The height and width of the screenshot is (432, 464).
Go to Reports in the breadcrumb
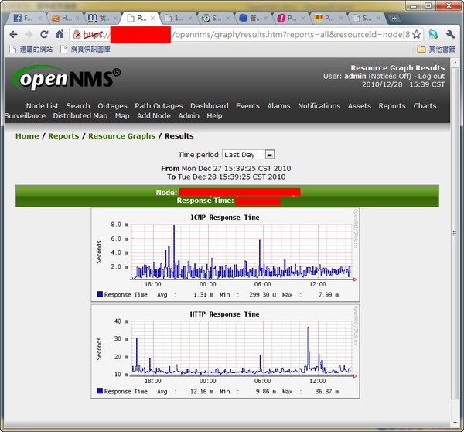(63, 136)
